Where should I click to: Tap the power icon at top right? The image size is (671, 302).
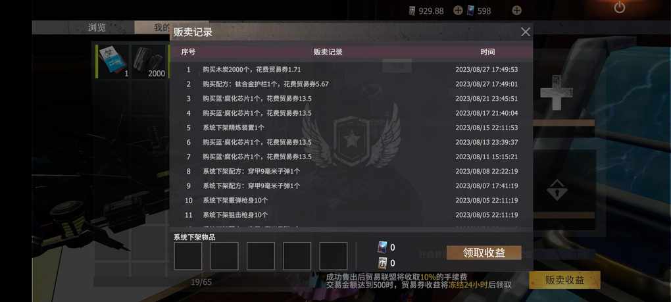tap(620, 7)
